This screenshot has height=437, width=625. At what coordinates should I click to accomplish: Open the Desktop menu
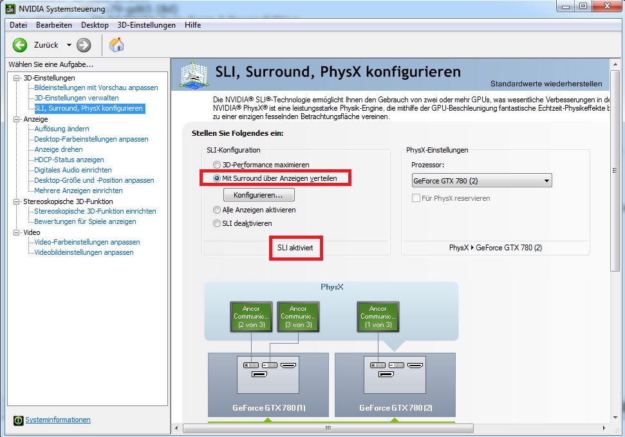pyautogui.click(x=95, y=24)
